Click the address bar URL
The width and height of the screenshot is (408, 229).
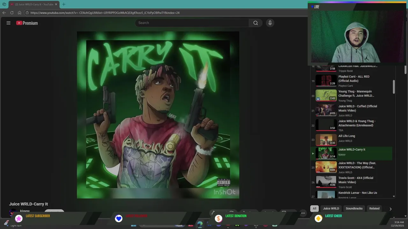coord(105,13)
